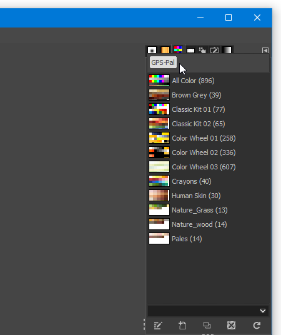This screenshot has width=281, height=335.
Task: Open the Brushes dockable tab
Action: 152,50
